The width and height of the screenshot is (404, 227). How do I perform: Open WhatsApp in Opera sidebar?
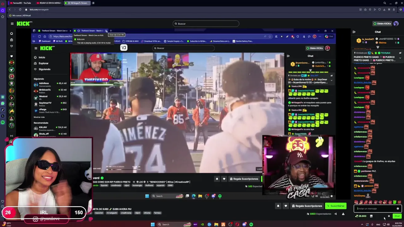3,103
